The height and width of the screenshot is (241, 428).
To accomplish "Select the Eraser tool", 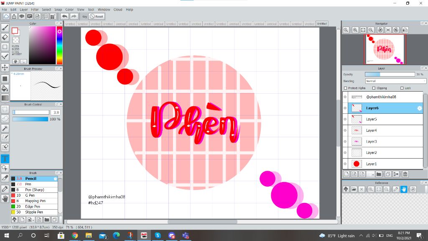I will [x=5, y=37].
